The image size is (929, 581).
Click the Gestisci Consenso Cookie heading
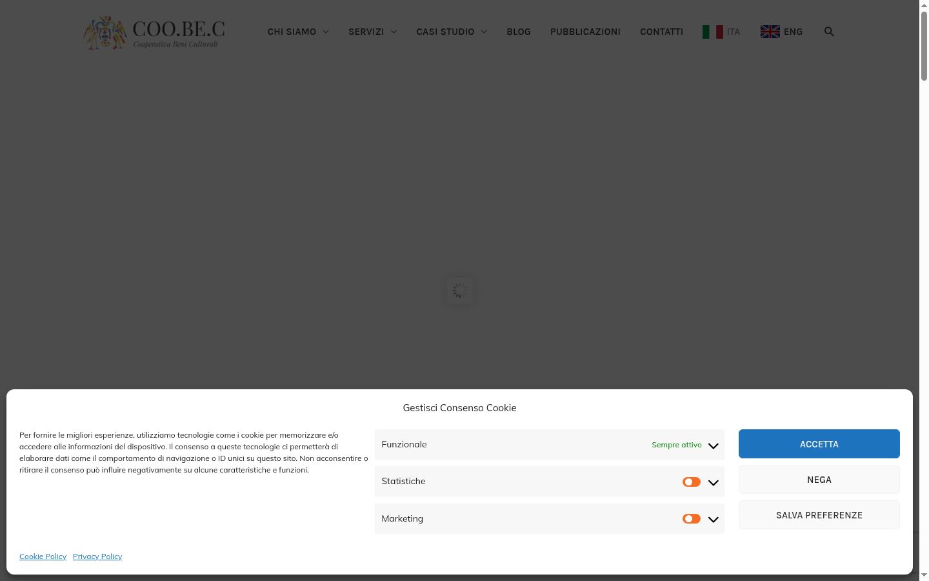point(459,408)
